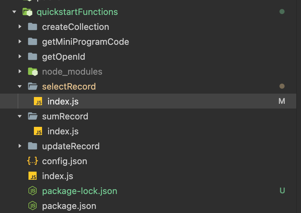Click the package.json Node icon

[x=32, y=206]
